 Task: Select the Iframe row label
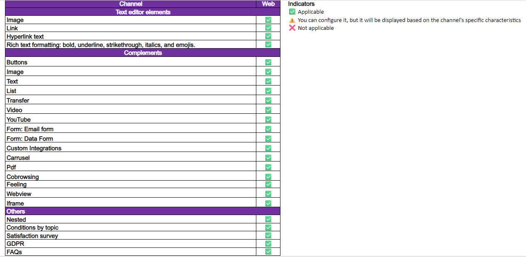[x=15, y=203]
